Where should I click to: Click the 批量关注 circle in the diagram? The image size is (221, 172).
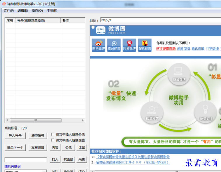click(x=205, y=112)
